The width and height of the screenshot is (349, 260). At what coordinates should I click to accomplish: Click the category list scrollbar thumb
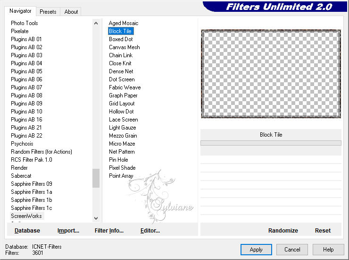pyautogui.click(x=96, y=178)
